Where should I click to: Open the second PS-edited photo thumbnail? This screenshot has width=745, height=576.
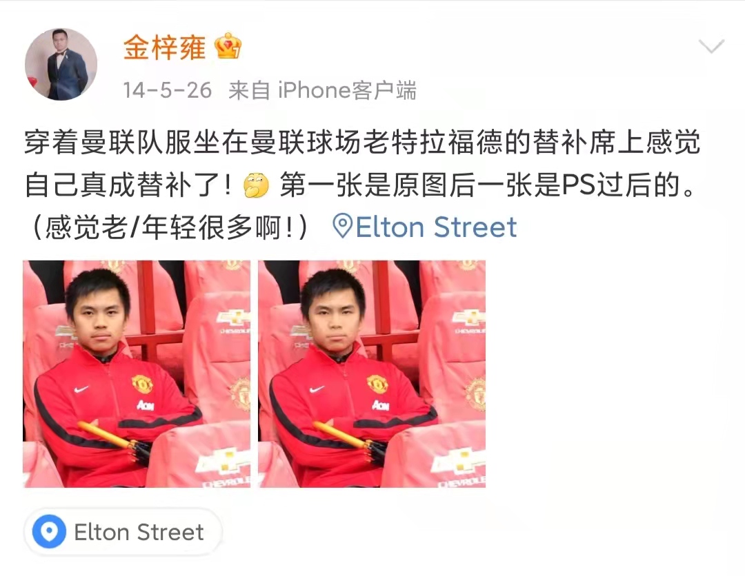[x=372, y=374]
